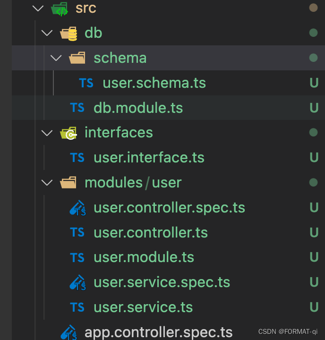Collapse the interfaces folder chevron
325x340 pixels.
tap(47, 133)
